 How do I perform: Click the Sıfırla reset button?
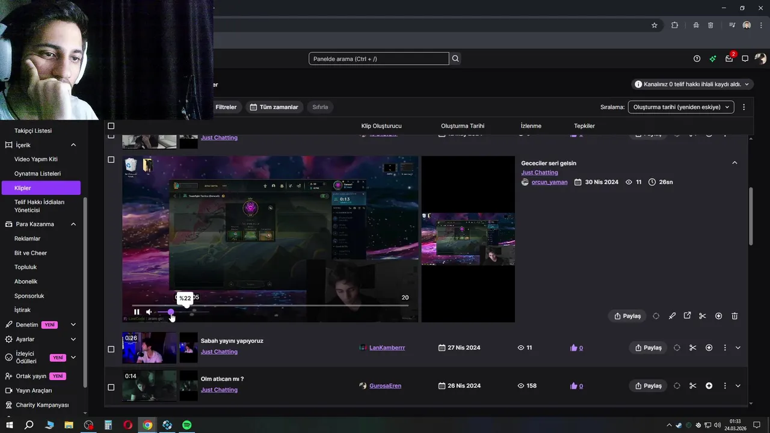point(320,107)
